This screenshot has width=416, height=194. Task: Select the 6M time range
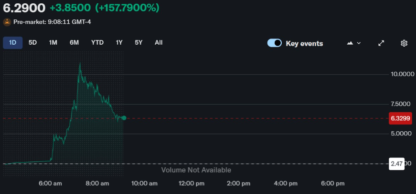click(74, 42)
